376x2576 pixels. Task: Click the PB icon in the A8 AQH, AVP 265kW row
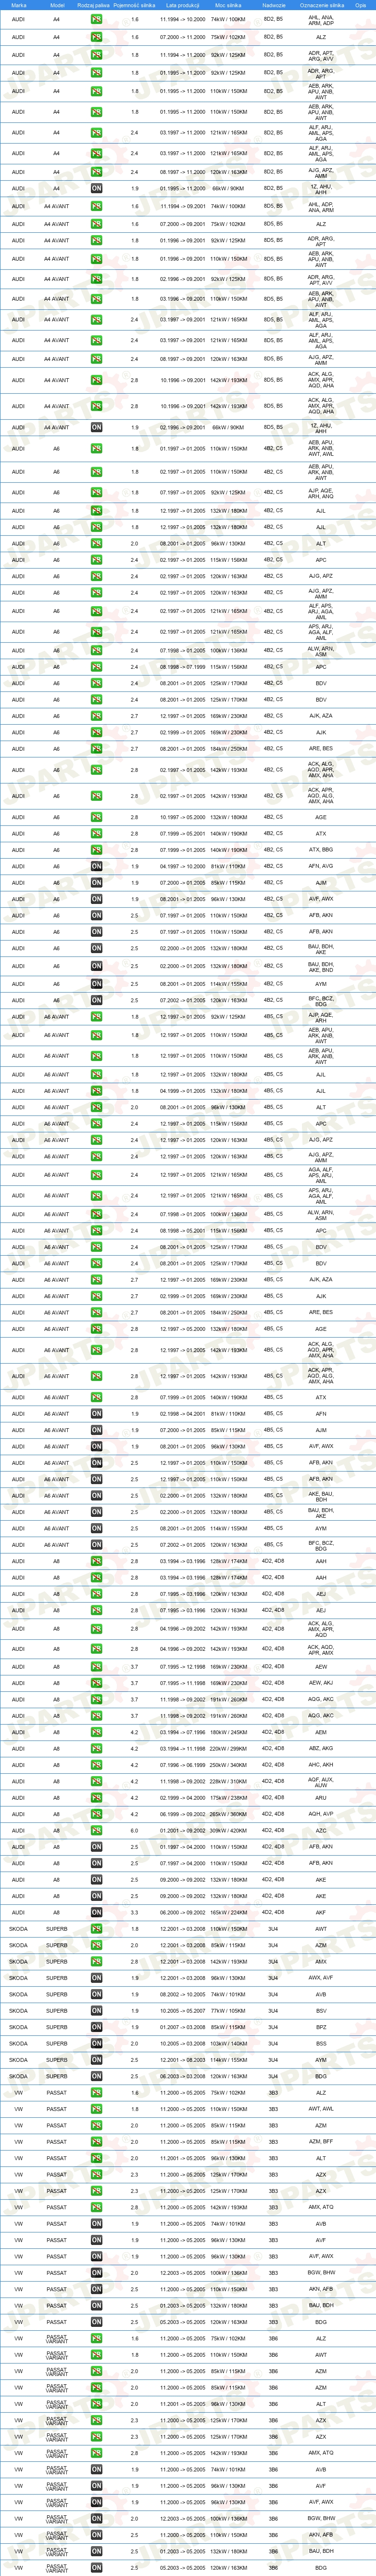tap(97, 1814)
